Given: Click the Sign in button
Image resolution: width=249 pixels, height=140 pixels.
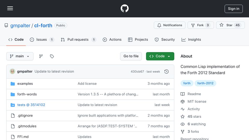Looking at the screenshot, I should [x=234, y=9].
